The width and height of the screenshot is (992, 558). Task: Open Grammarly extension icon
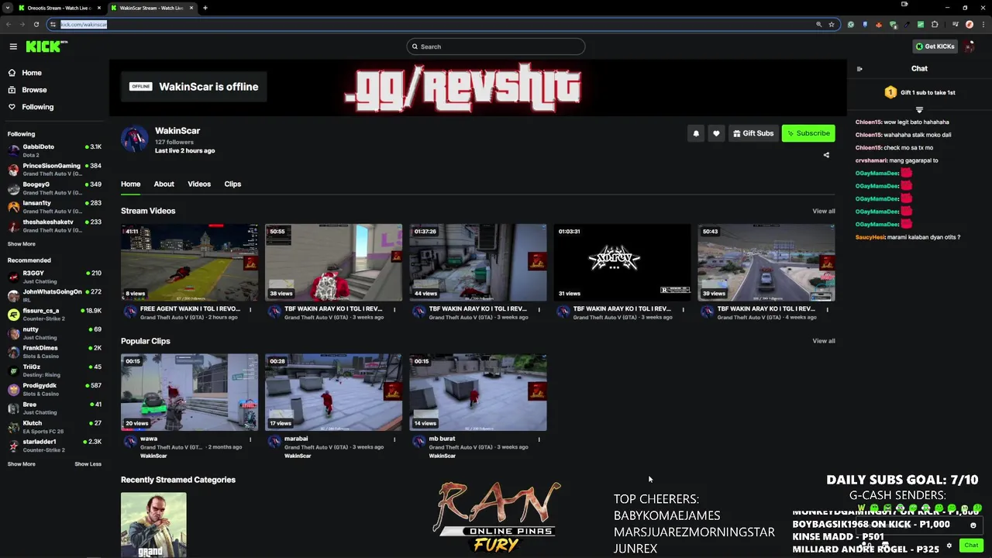(x=851, y=24)
